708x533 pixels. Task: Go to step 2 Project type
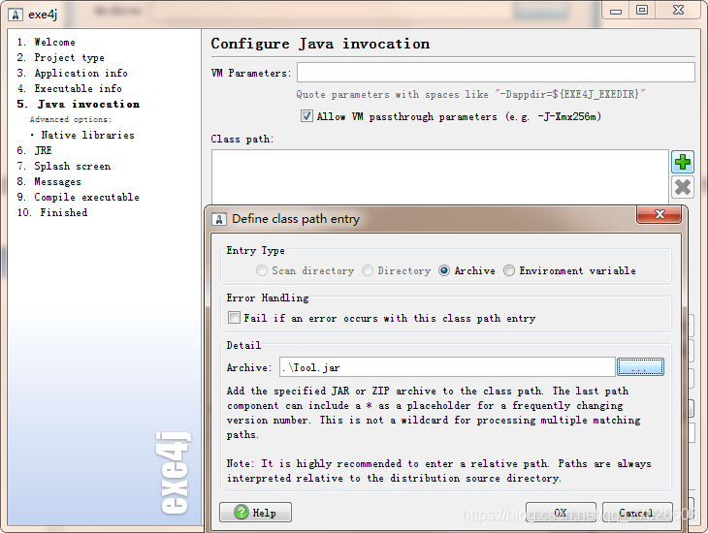point(60,57)
